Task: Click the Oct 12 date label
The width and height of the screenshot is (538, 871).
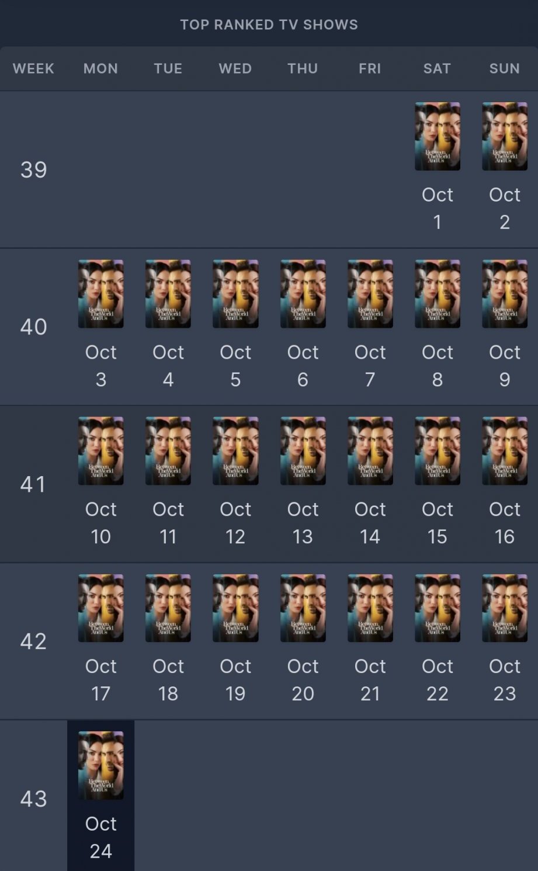Action: (235, 523)
